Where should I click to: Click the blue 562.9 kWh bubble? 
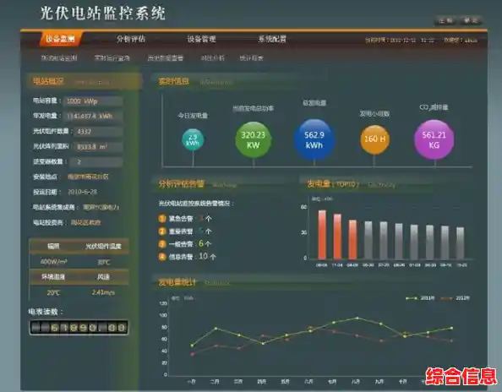pyautogui.click(x=314, y=139)
